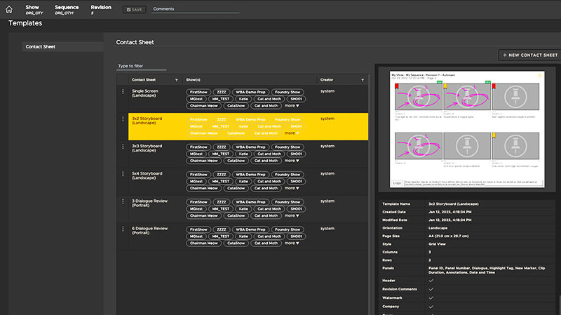Click MGtest tag in 3 Dialogue Review row

pos(196,208)
